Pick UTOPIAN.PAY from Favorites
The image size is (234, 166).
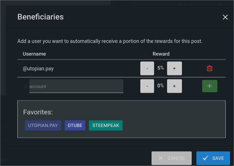pos(43,125)
